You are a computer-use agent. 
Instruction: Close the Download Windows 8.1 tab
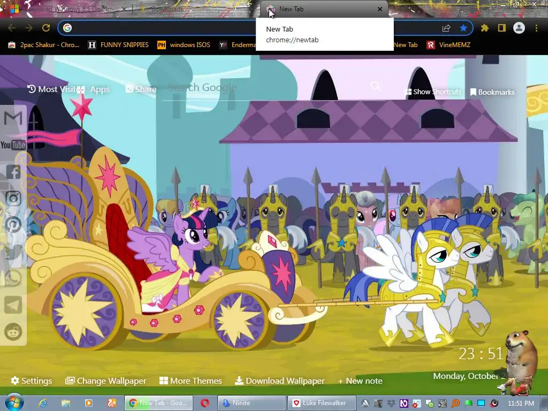pyautogui.click(x=124, y=9)
